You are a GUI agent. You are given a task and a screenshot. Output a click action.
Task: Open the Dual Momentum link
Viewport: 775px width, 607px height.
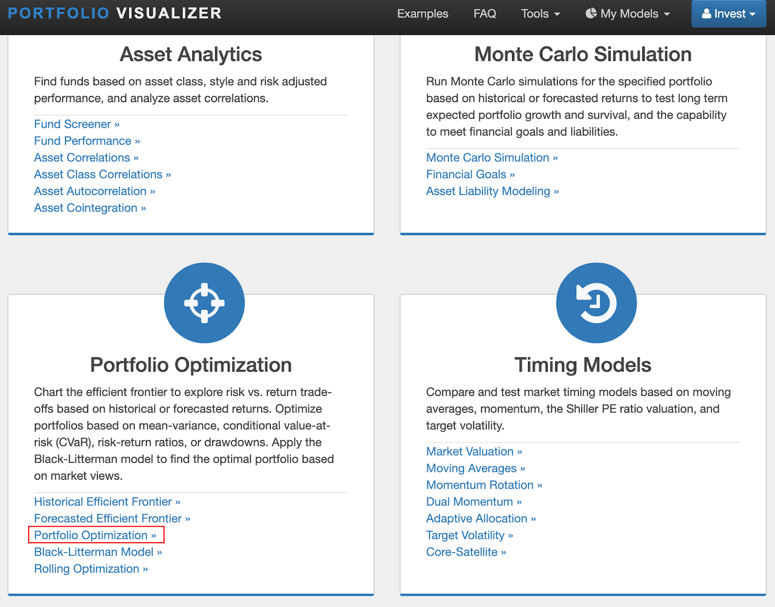[474, 502]
